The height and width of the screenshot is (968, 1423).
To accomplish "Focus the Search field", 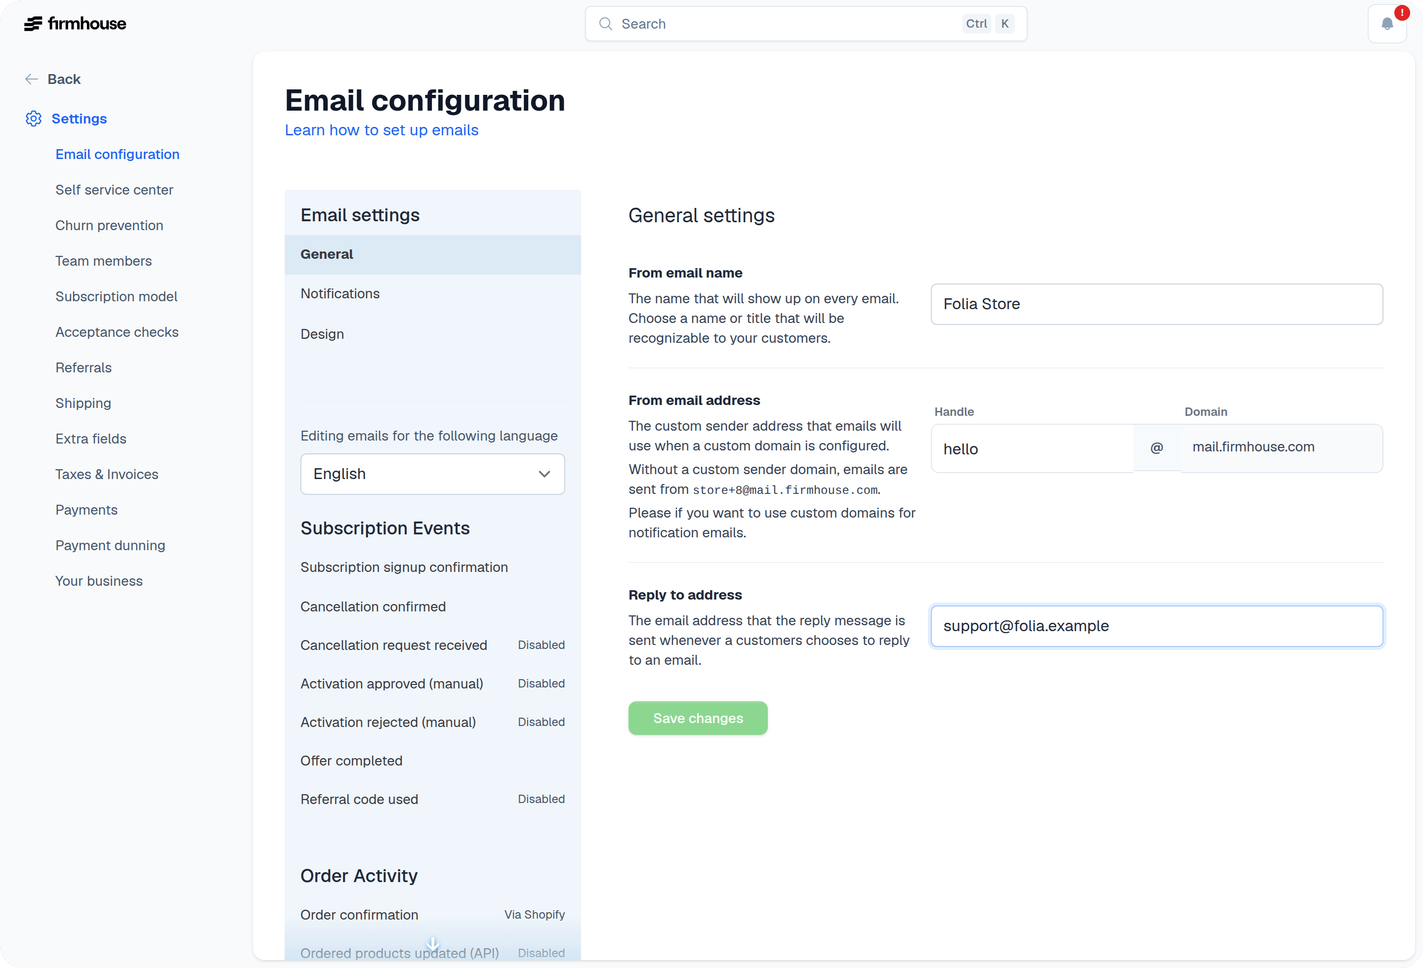I will click(806, 24).
